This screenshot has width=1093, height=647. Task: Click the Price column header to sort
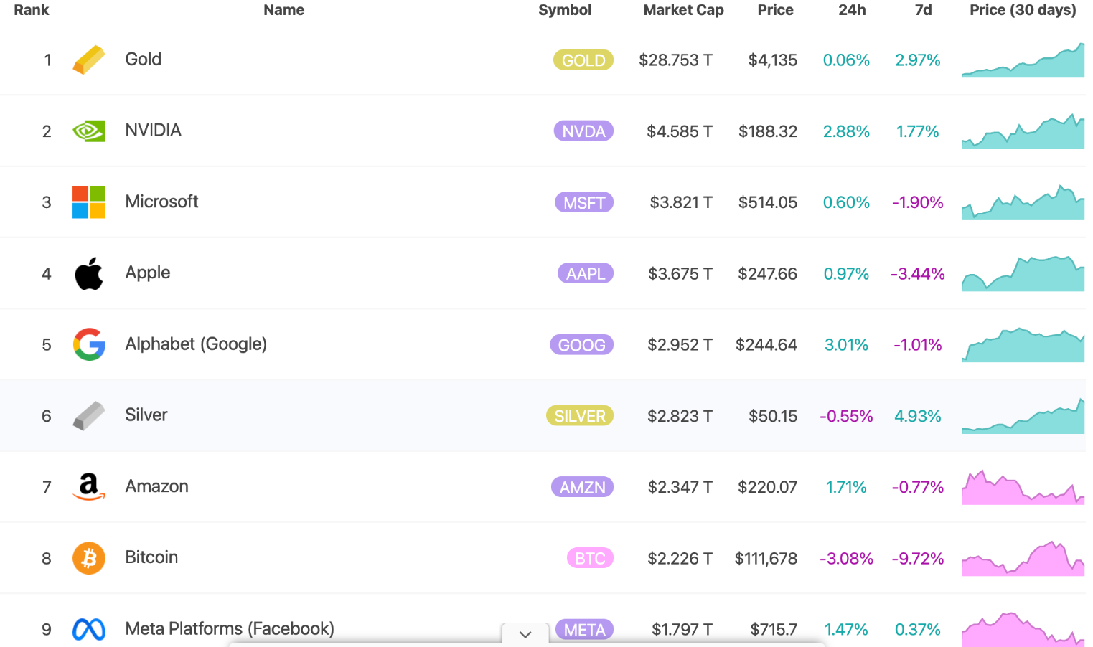[x=774, y=10]
